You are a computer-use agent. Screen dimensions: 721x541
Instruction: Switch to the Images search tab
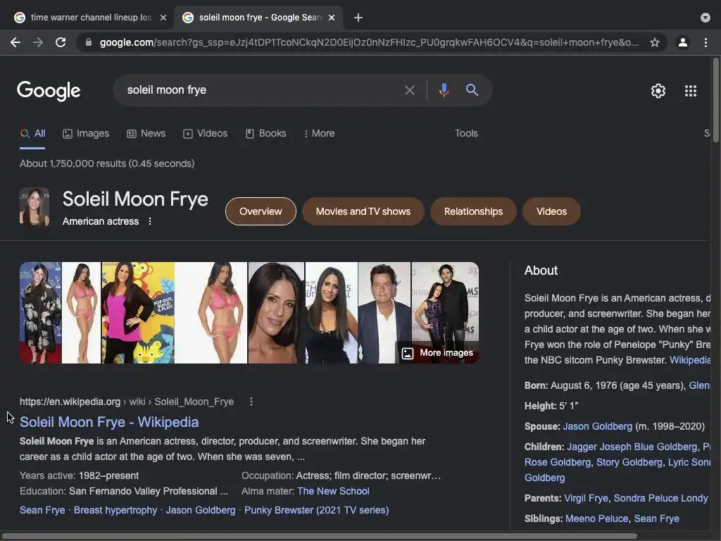[x=86, y=133]
